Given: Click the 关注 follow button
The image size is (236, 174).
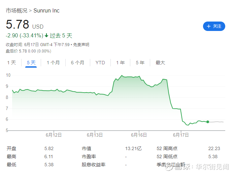Looking at the screenshot, I should (214, 26).
